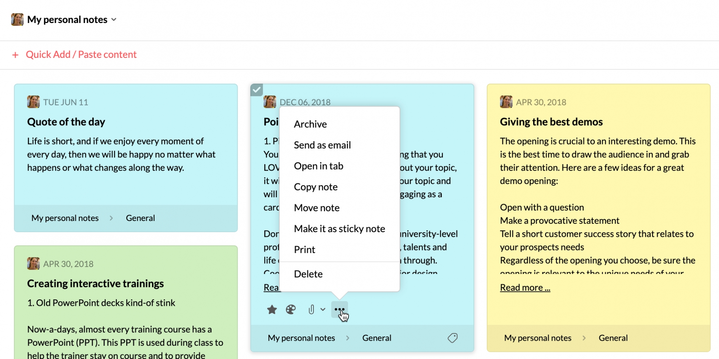Choose Archive from the context menu
The height and width of the screenshot is (359, 719).
pos(310,124)
